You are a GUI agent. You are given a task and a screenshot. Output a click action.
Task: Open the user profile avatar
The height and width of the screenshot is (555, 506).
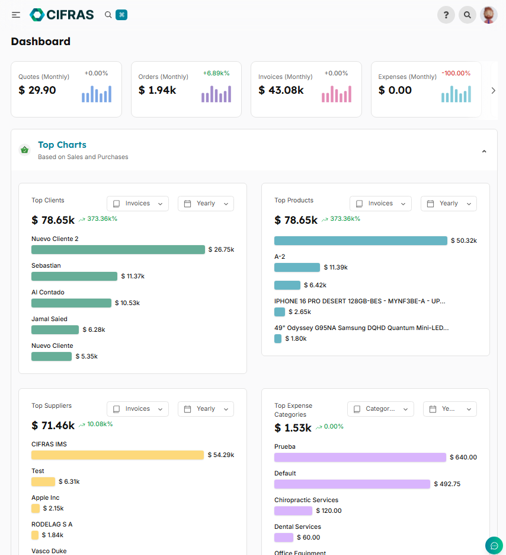(x=489, y=15)
